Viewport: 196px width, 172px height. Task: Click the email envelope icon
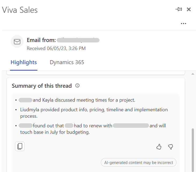pos(17,42)
